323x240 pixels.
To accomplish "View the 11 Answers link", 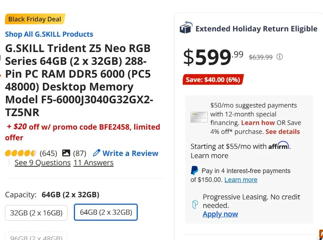I will point(93,163).
